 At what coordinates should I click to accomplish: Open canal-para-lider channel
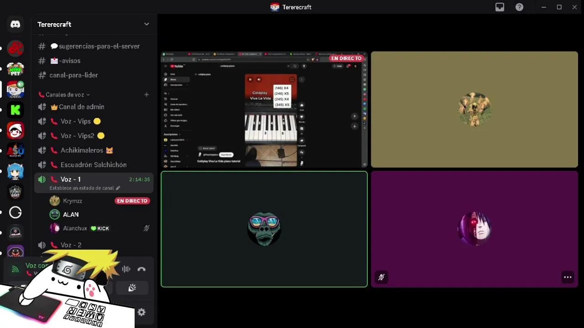click(94, 75)
